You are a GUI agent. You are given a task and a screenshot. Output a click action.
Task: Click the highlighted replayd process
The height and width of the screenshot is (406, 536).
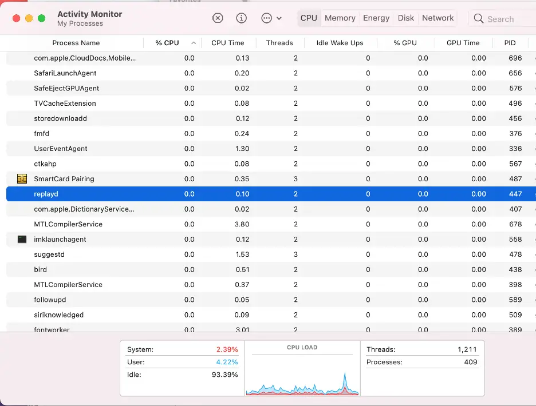click(271, 194)
